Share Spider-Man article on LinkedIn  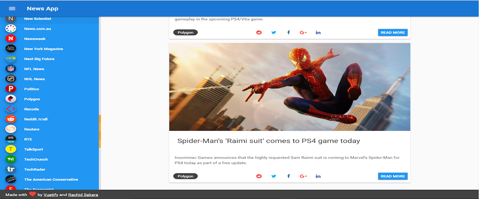(x=318, y=176)
